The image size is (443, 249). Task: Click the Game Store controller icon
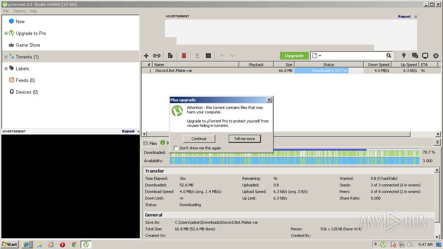point(11,45)
